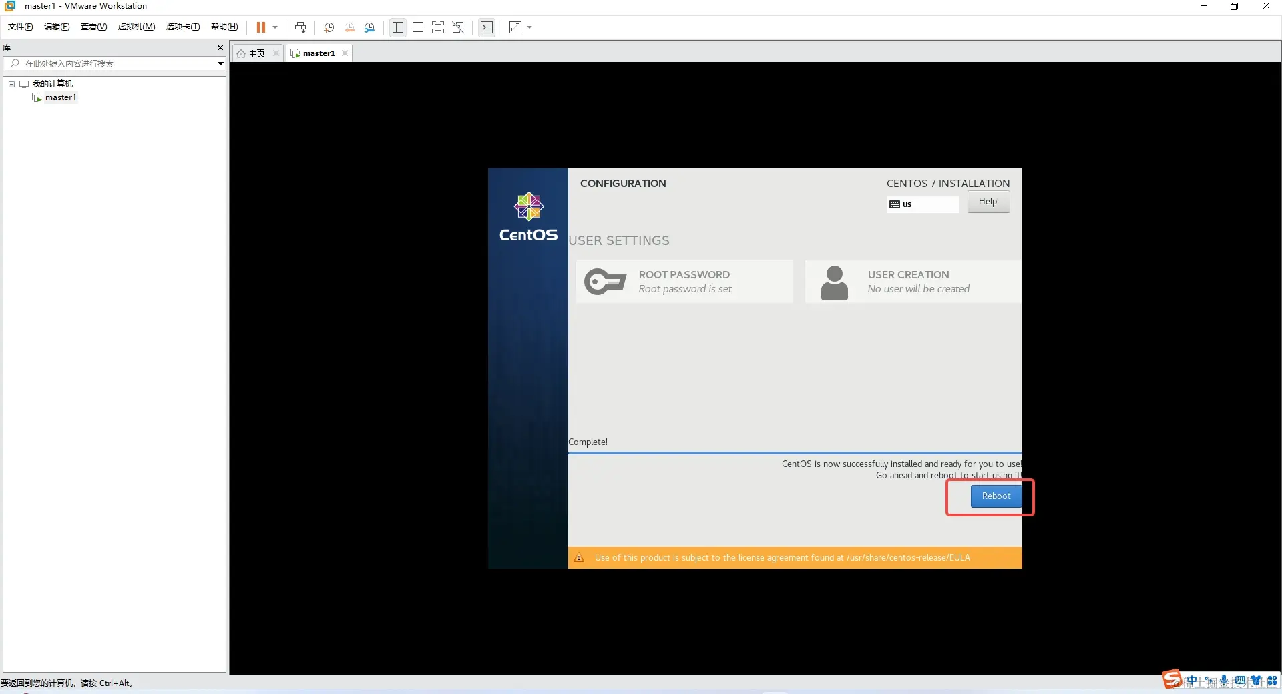
Task: Select 我的计算机 in the library tree
Action: tap(53, 84)
